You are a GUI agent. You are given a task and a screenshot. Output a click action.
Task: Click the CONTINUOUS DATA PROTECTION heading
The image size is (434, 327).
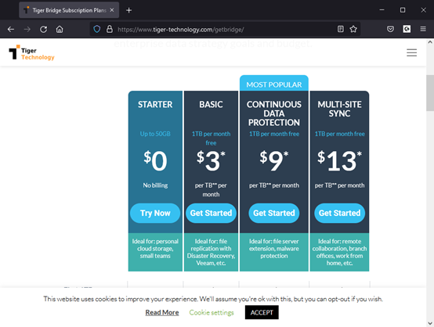pyautogui.click(x=274, y=113)
